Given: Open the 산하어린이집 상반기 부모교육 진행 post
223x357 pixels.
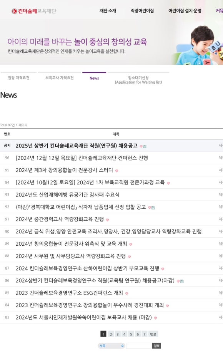Looking at the screenshot, I should pyautogui.click(x=87, y=268).
